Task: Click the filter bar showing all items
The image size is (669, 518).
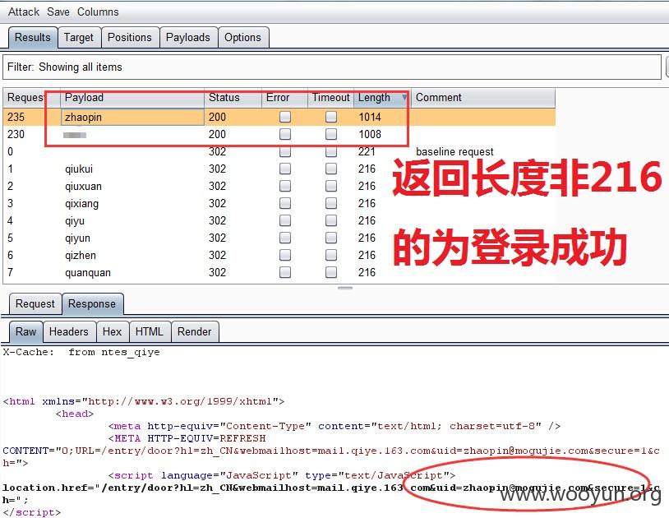Action: tap(331, 67)
